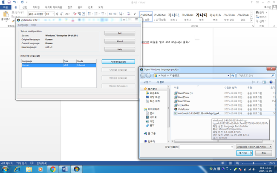Screen dimensions: 277x173
Task: Select the windows6.1-kb2483139 language pack file
Action: pos(199,113)
